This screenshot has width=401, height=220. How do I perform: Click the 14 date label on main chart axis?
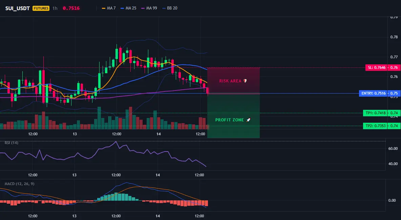(158, 134)
